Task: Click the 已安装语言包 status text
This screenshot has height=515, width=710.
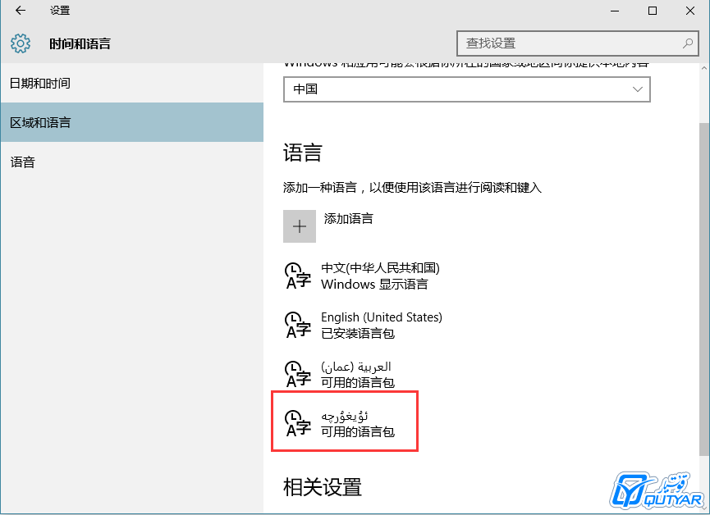Action: point(358,334)
